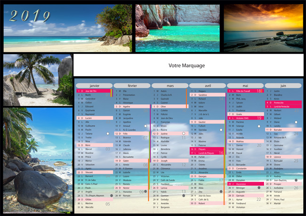Click the full moon circle beside Tatiana in janvier
This screenshot has height=216, width=306.
108,134
